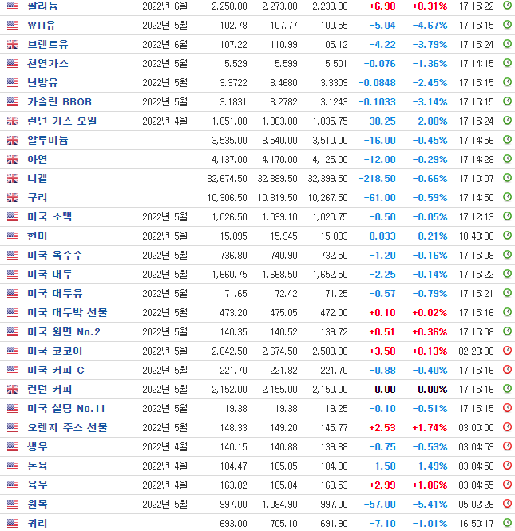This screenshot has width=515, height=531.
Task: Click the red clock icon in 미국 코코아 row
Action: 507,350
